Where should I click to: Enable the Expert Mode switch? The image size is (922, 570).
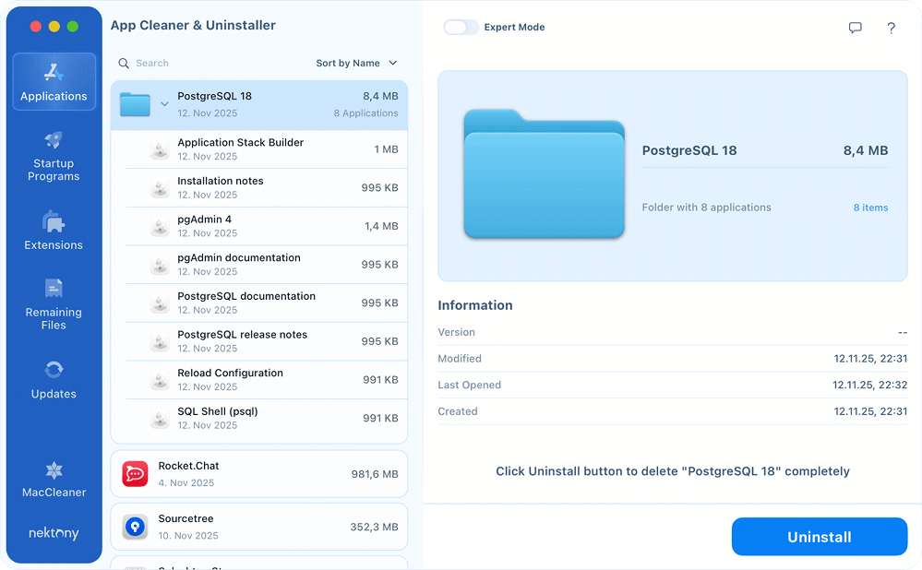tap(461, 28)
